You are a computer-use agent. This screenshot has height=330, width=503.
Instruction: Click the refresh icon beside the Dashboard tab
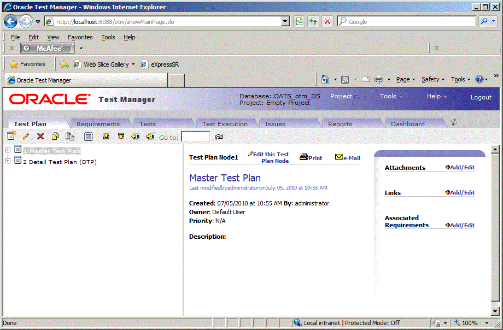(x=453, y=122)
